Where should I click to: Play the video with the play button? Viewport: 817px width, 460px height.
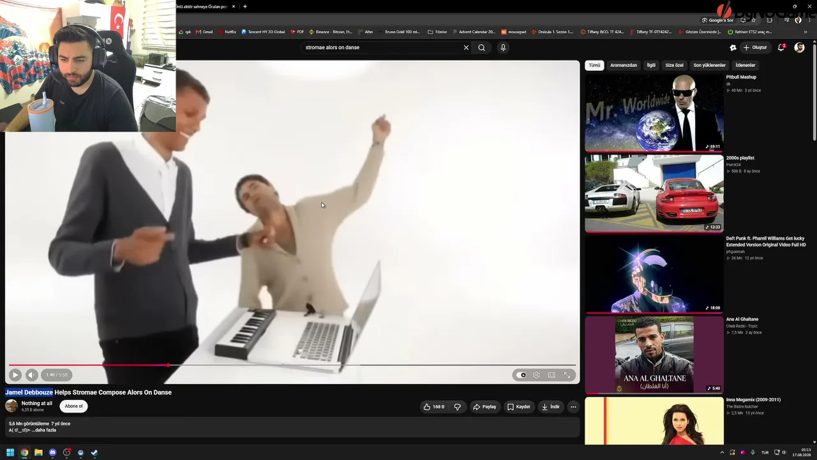[x=15, y=375]
